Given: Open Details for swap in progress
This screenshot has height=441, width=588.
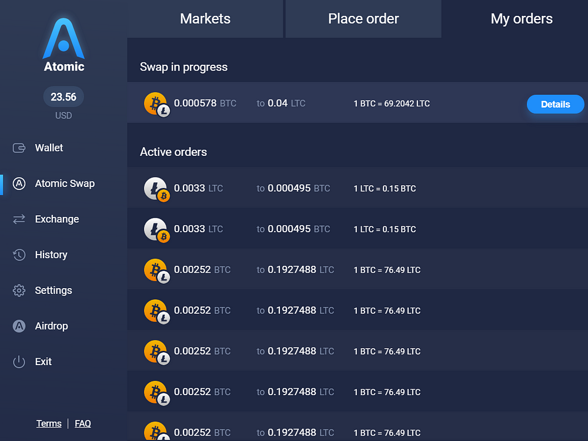Looking at the screenshot, I should (x=556, y=104).
